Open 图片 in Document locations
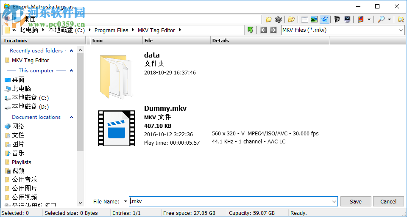Viewport: 407px width, 217px height. pyautogui.click(x=15, y=144)
